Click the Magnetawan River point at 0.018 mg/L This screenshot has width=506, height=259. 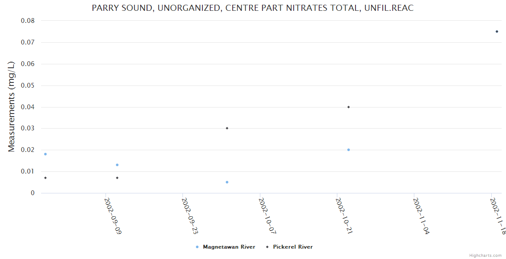[x=45, y=154]
